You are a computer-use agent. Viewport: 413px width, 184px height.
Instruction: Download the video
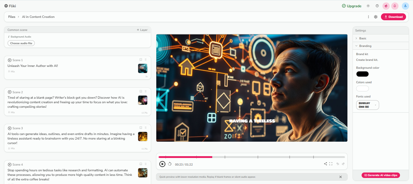pos(393,17)
